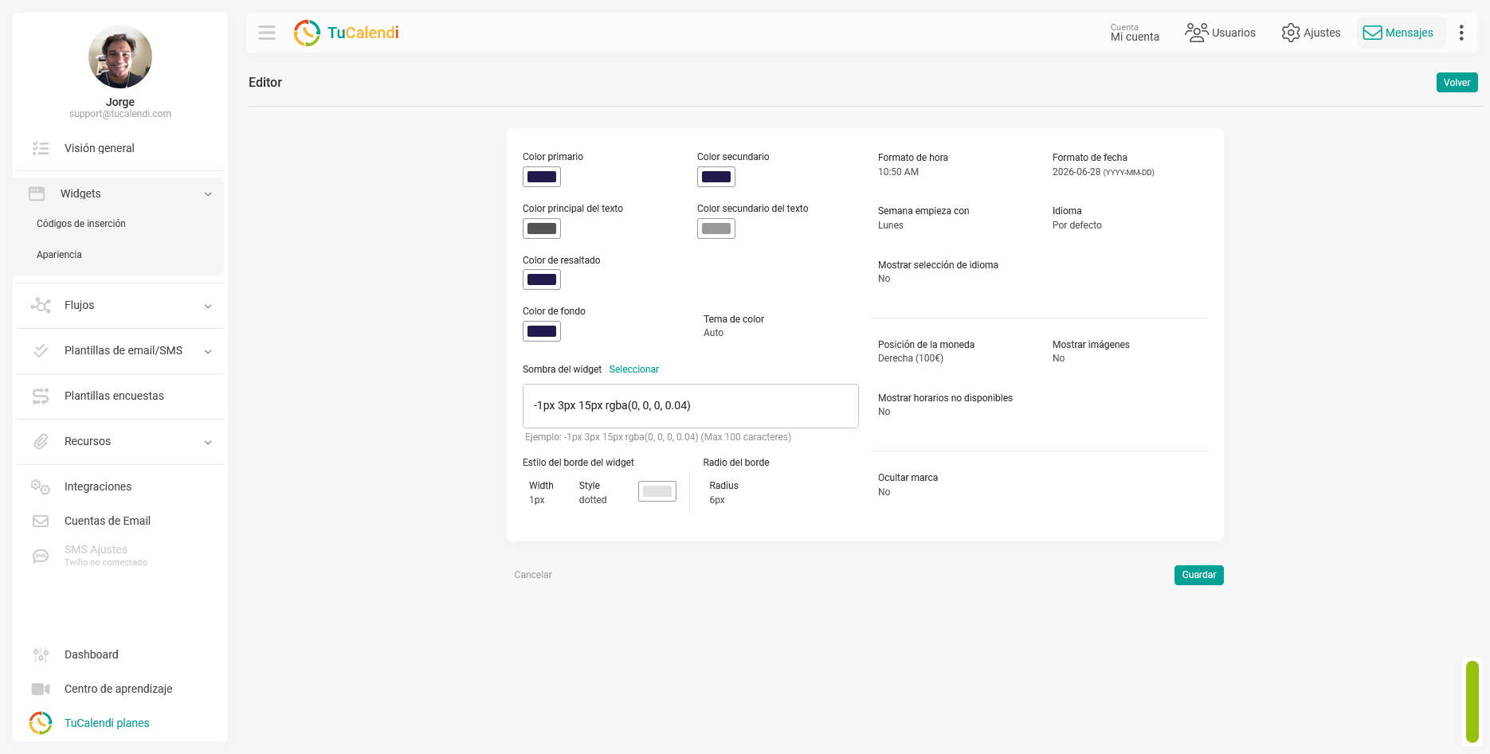Screen dimensions: 1490x754
Task: Toggle Mostrar imágenes value
Action: coord(1059,358)
